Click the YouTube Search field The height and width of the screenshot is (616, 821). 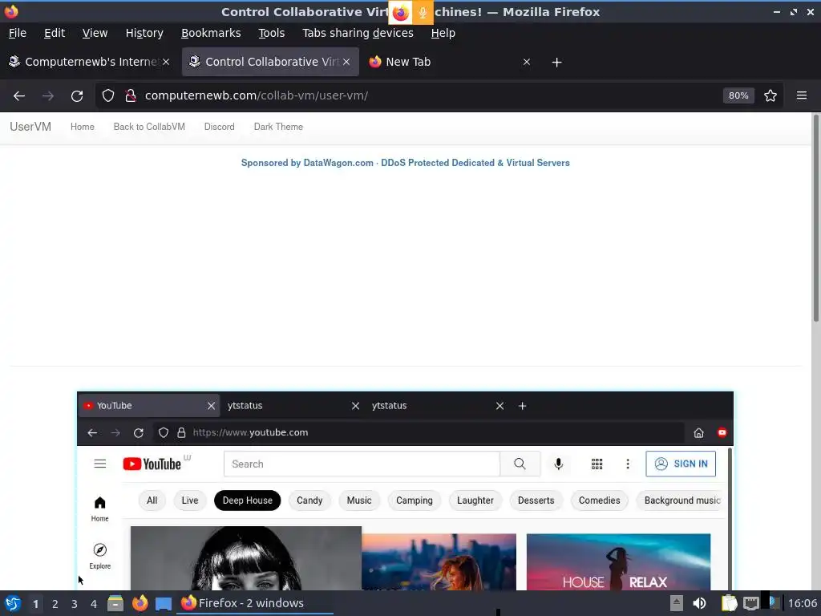362,464
